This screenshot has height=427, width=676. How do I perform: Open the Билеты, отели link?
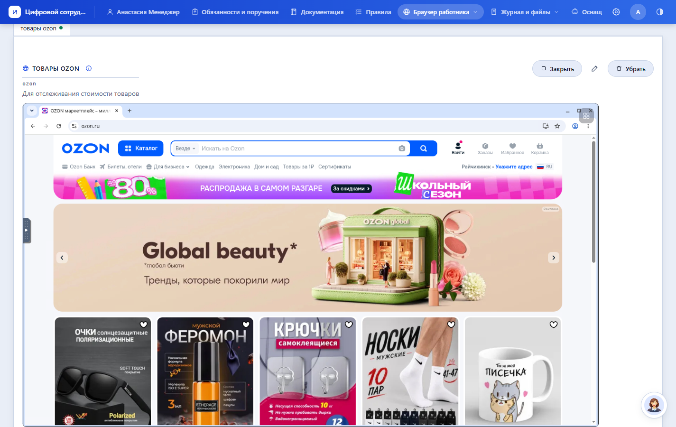point(120,167)
